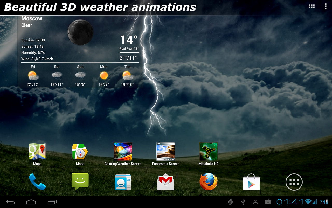
Task: Open Metaballs HD app
Action: (x=209, y=152)
